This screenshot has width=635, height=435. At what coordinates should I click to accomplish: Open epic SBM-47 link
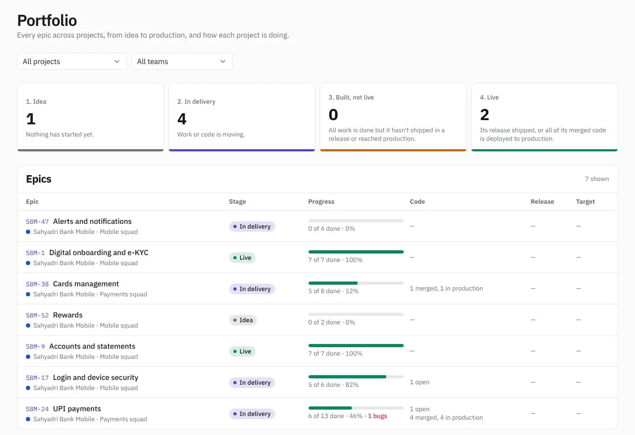click(x=37, y=222)
